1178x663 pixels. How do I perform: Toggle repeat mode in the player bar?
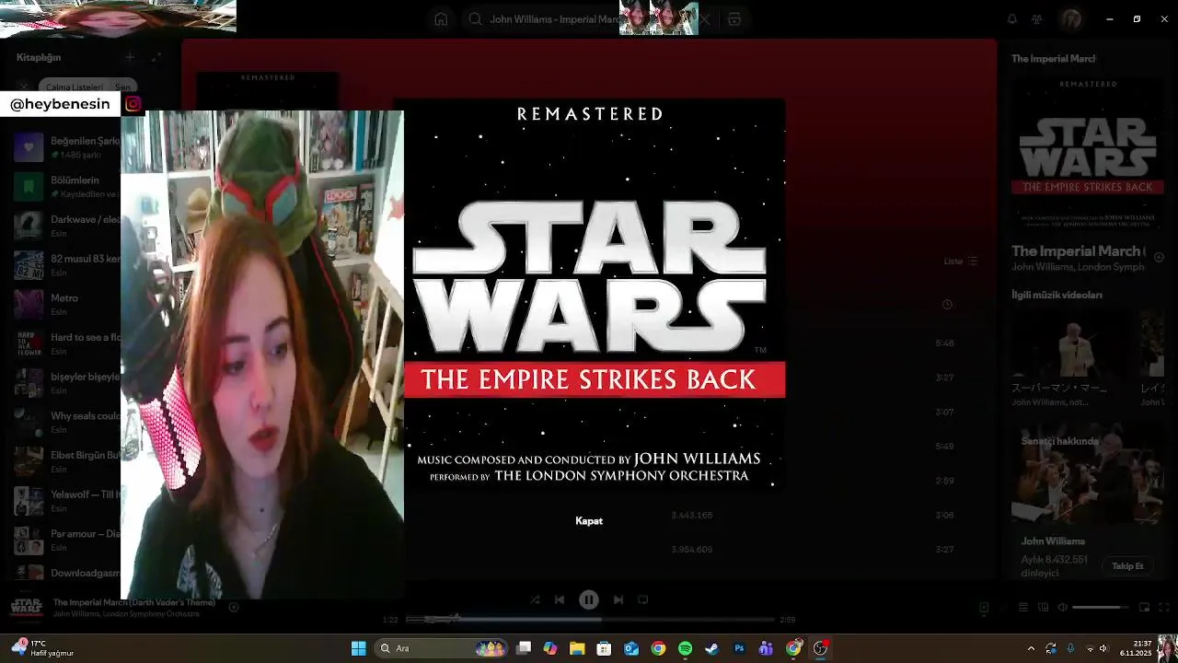click(x=643, y=599)
